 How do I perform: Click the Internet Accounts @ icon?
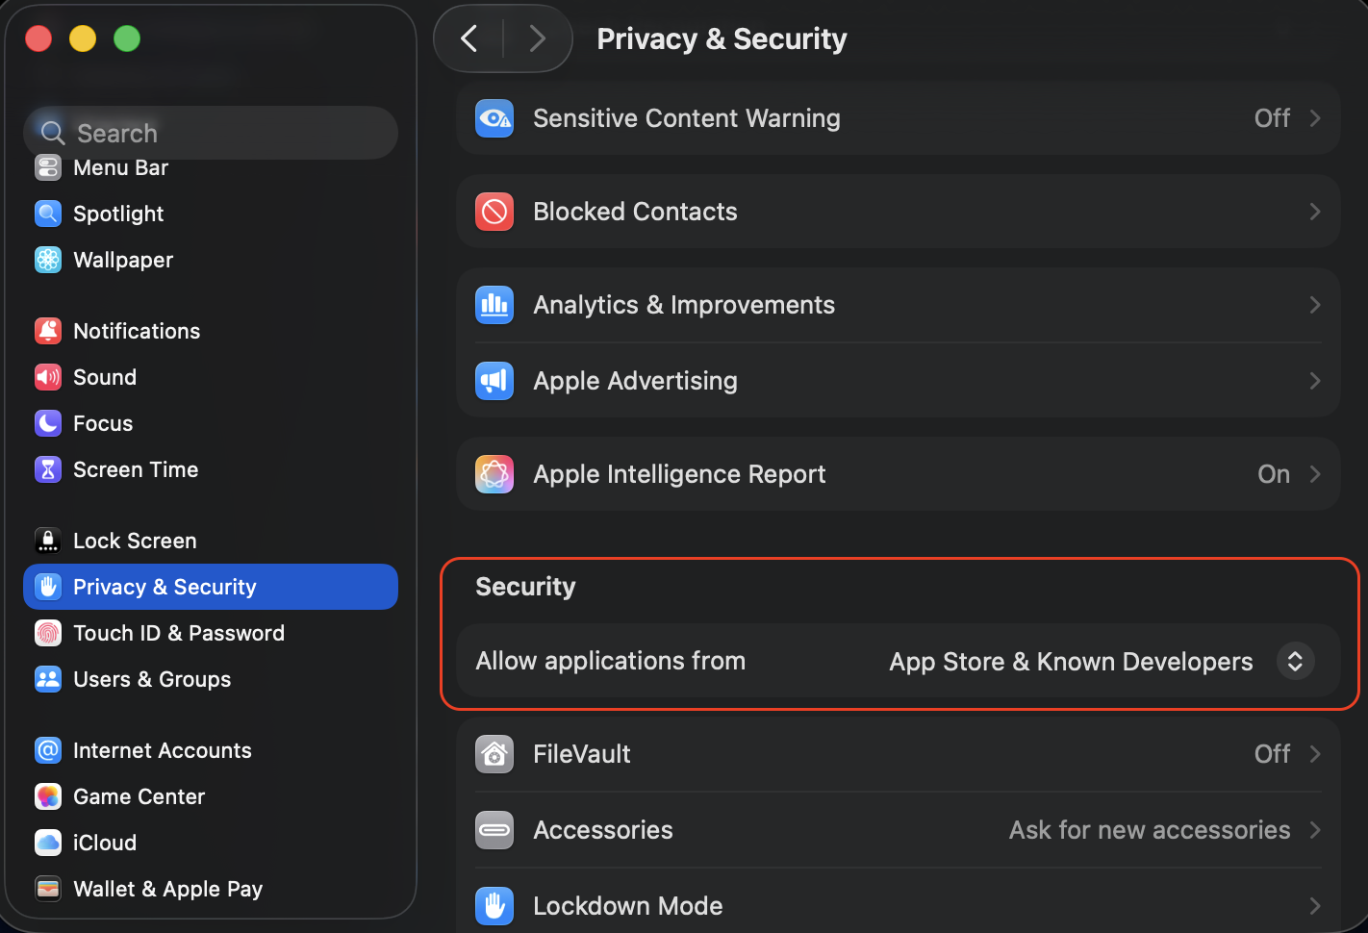pos(48,750)
